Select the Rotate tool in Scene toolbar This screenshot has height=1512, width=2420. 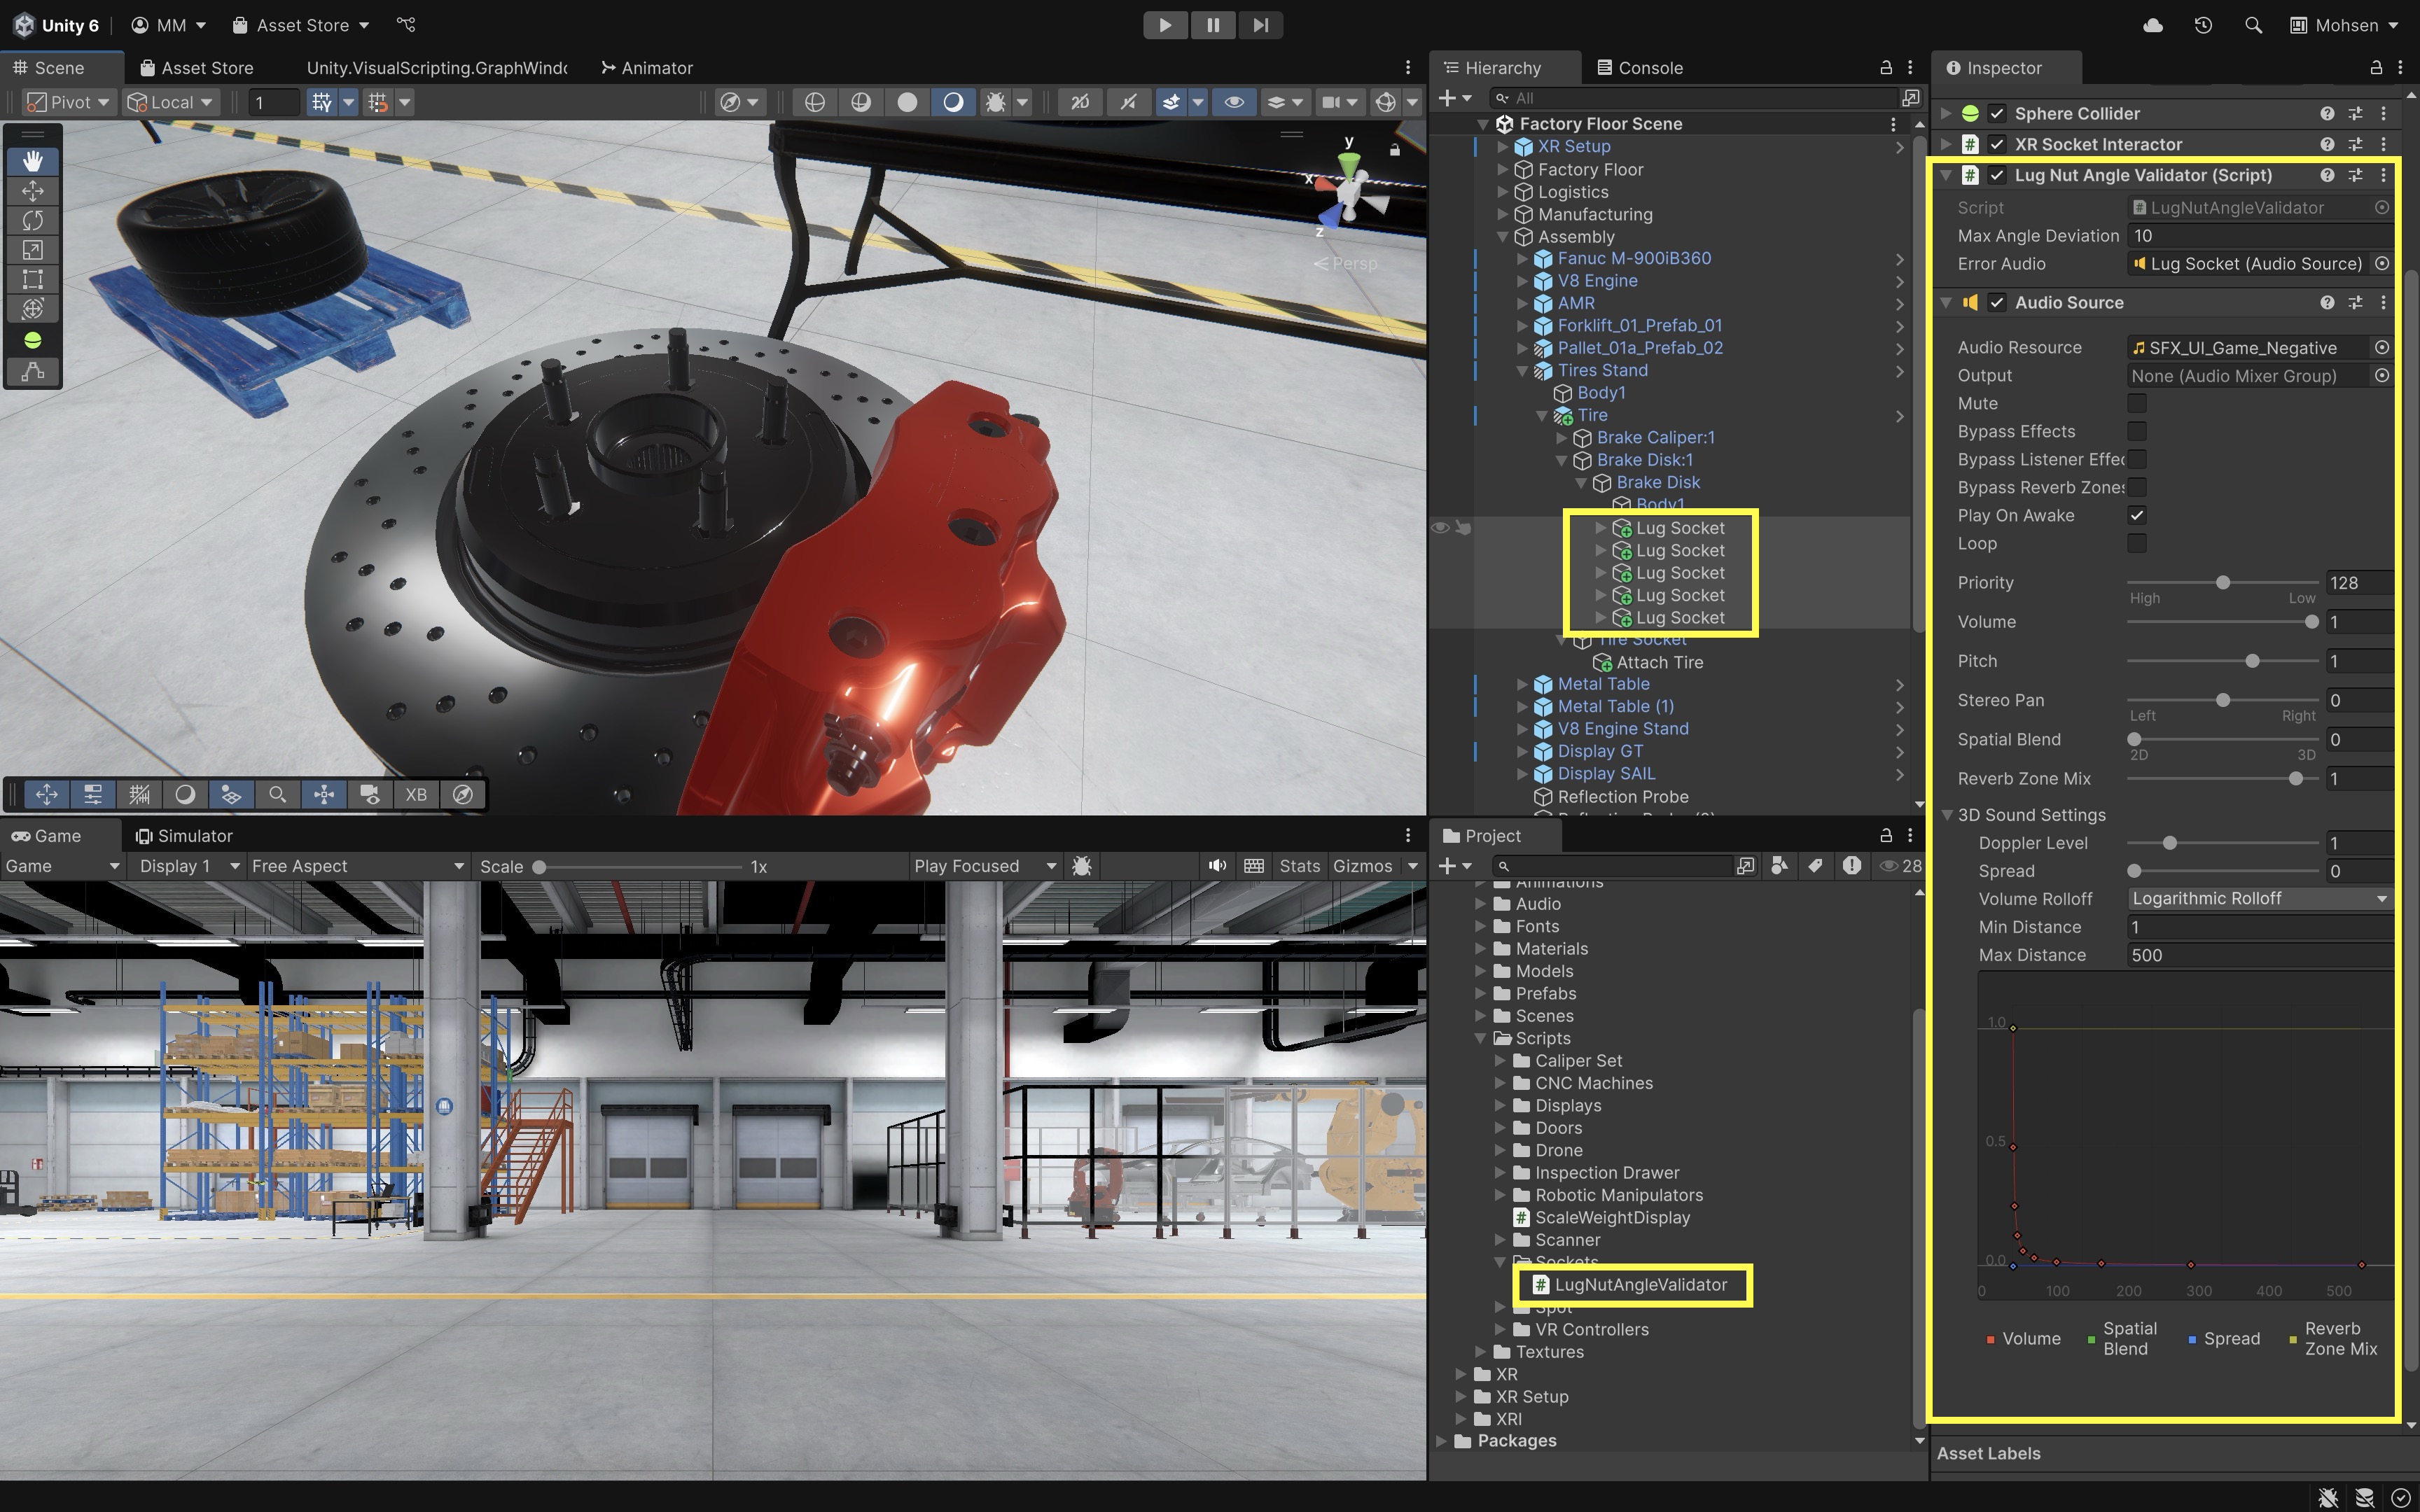pos(32,220)
